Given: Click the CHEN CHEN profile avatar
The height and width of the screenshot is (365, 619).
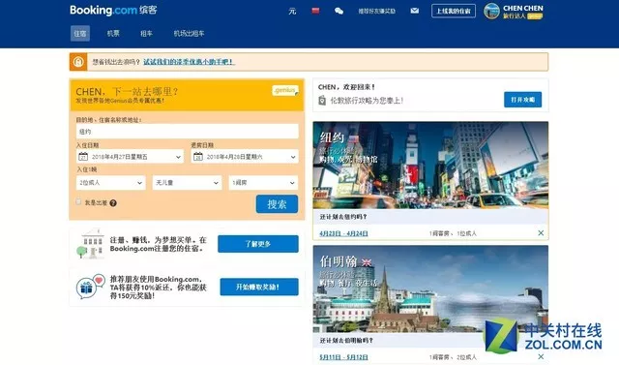Looking at the screenshot, I should tap(491, 11).
